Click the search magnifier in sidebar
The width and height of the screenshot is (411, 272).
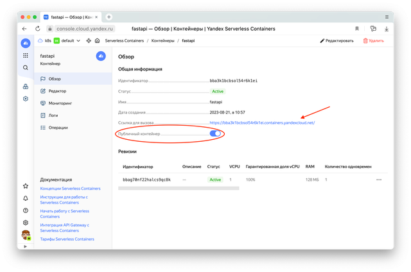(x=25, y=68)
